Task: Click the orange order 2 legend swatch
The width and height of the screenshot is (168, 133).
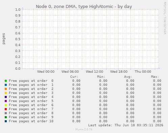Action: click(6, 89)
